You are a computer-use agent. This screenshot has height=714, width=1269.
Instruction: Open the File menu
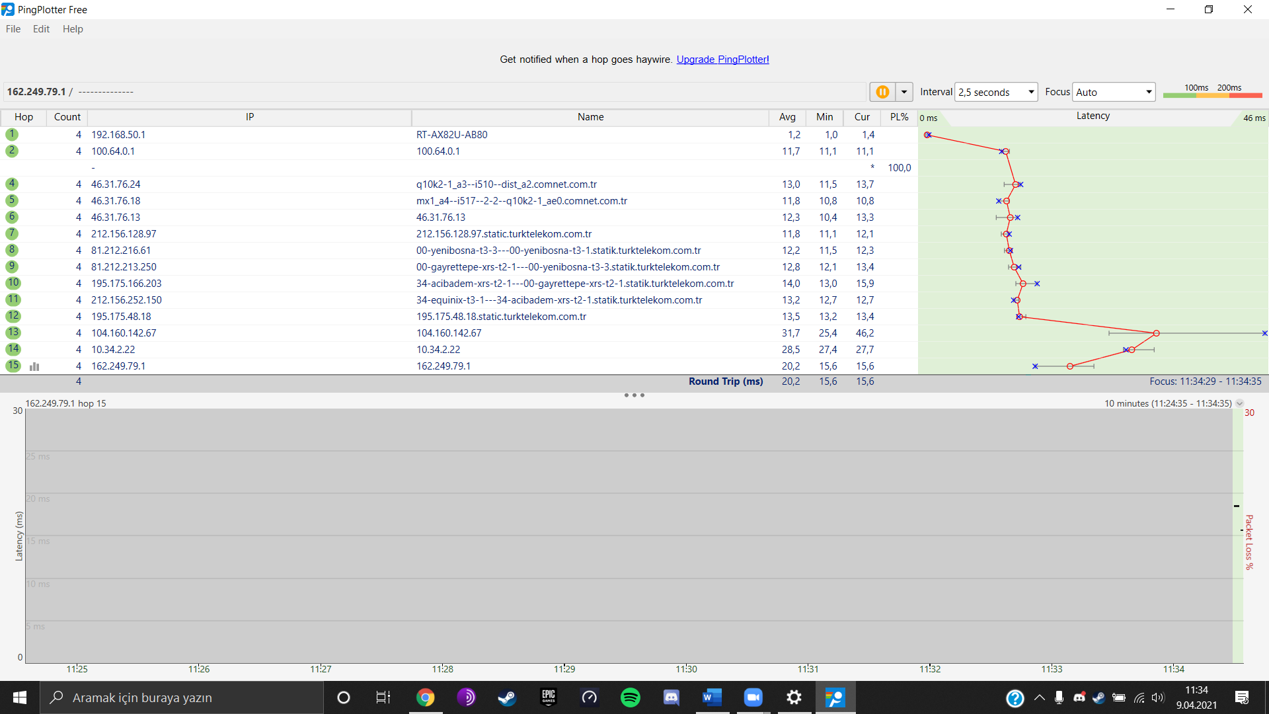click(x=13, y=29)
